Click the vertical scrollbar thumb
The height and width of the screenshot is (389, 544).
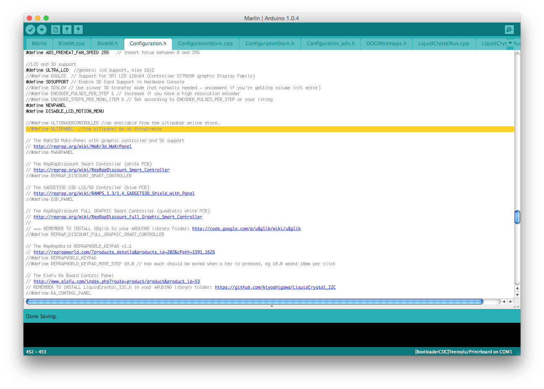517,217
